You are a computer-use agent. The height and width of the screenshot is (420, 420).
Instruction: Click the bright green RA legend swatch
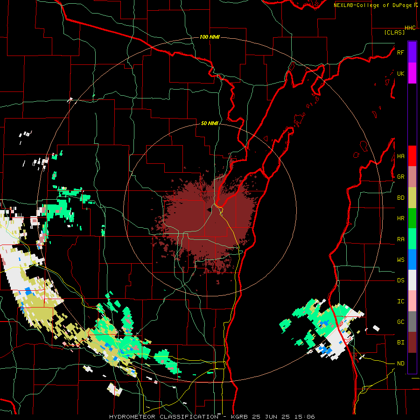(x=412, y=239)
